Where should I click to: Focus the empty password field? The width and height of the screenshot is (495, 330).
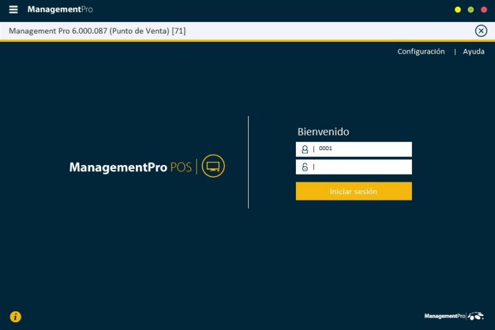pos(354,167)
